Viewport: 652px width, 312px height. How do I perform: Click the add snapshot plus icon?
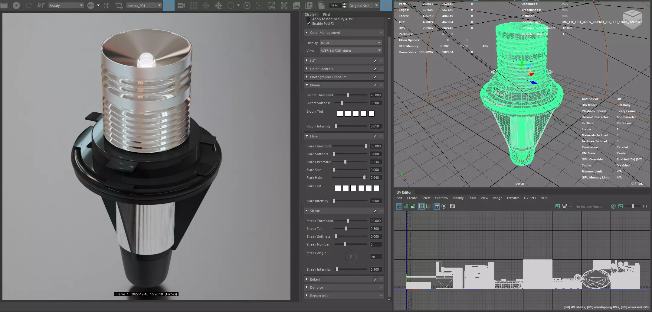point(309,5)
